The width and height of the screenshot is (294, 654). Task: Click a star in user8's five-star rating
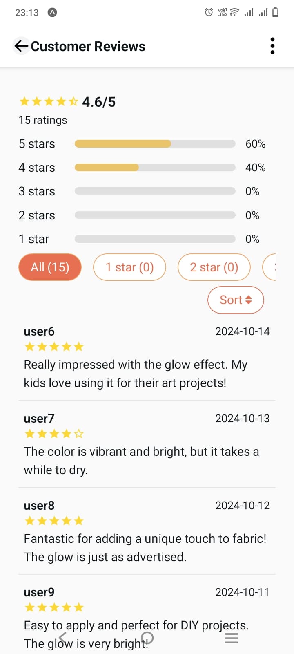tap(54, 520)
